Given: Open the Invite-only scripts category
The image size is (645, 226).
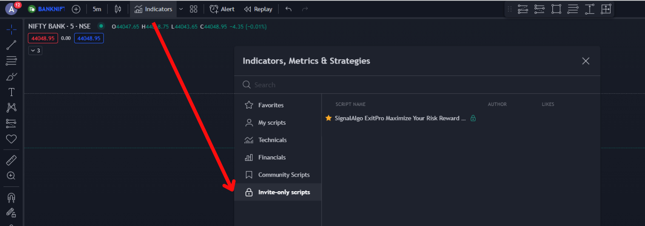Looking at the screenshot, I should pos(278,192).
